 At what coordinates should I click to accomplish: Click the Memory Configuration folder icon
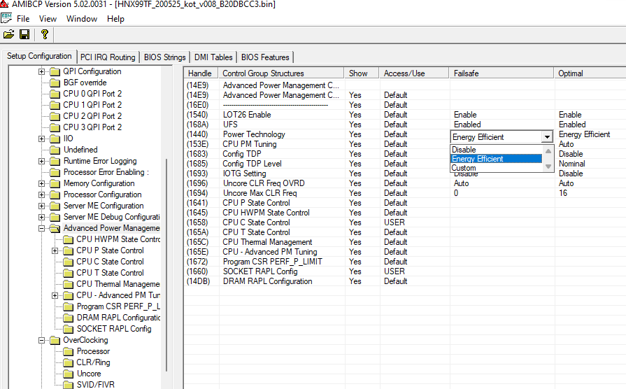pos(55,184)
